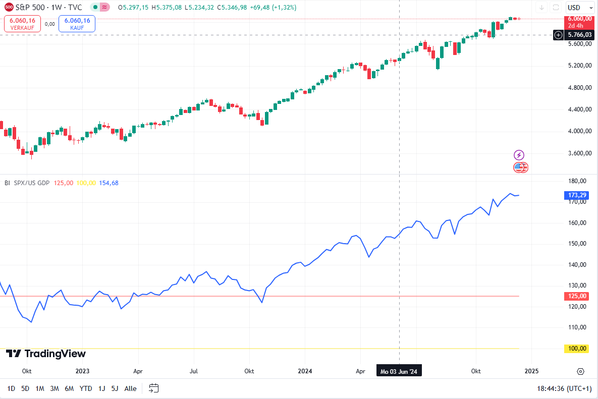Click the 3.600,00 price scale label
598x399 pixels.
tap(580, 153)
